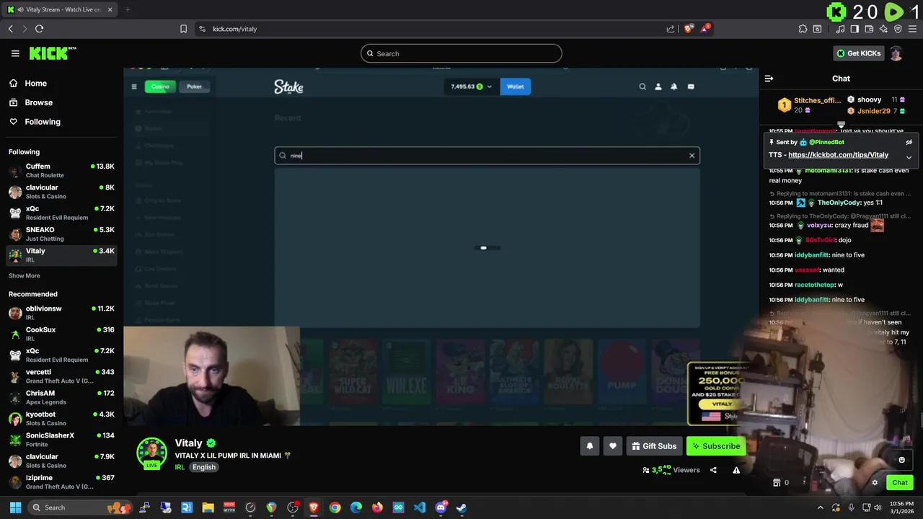Click the IRL category link
The image size is (923, 519).
coord(180,467)
